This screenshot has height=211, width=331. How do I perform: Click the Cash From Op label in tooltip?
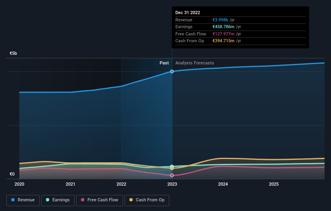coord(189,41)
